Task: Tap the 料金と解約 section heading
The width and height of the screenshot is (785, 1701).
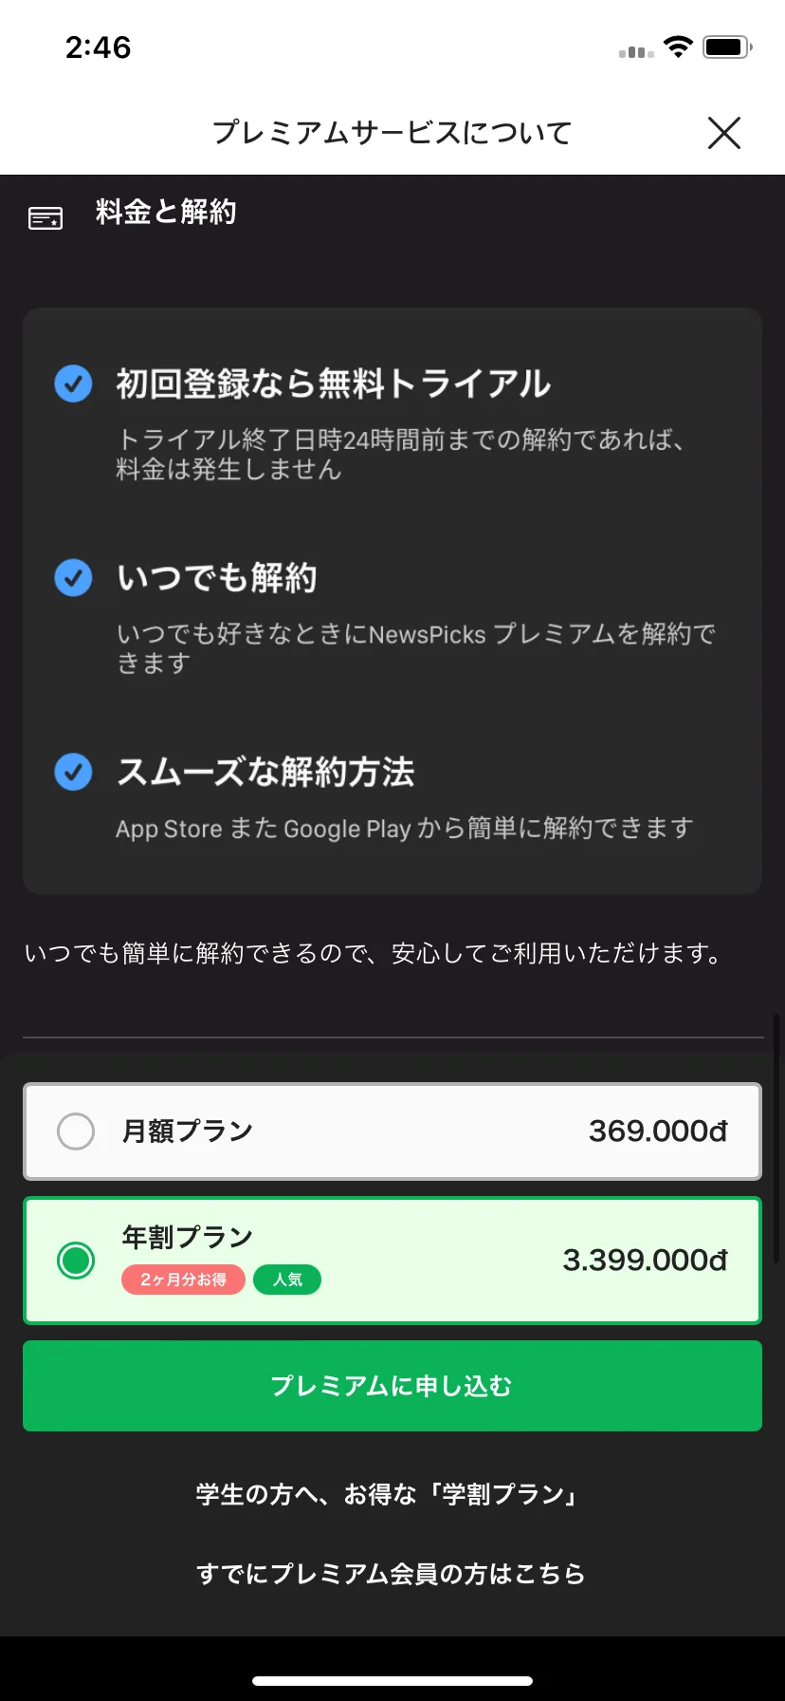Action: (x=166, y=212)
